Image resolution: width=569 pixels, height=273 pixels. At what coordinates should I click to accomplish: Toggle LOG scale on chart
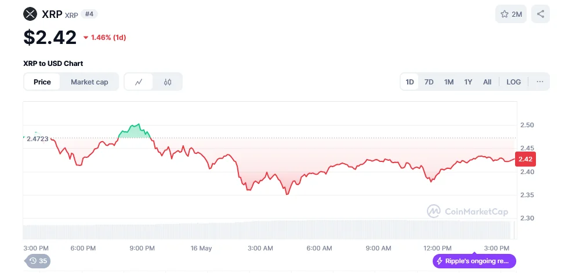[513, 82]
